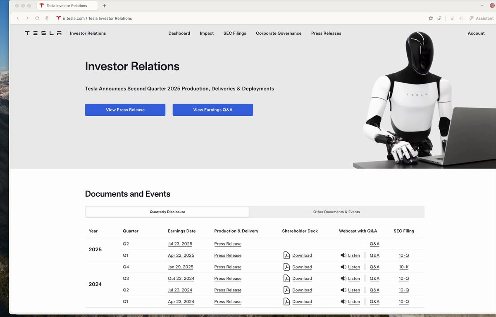Click Download in the Oct 23, 2024 row
The image size is (496, 317).
click(302, 279)
